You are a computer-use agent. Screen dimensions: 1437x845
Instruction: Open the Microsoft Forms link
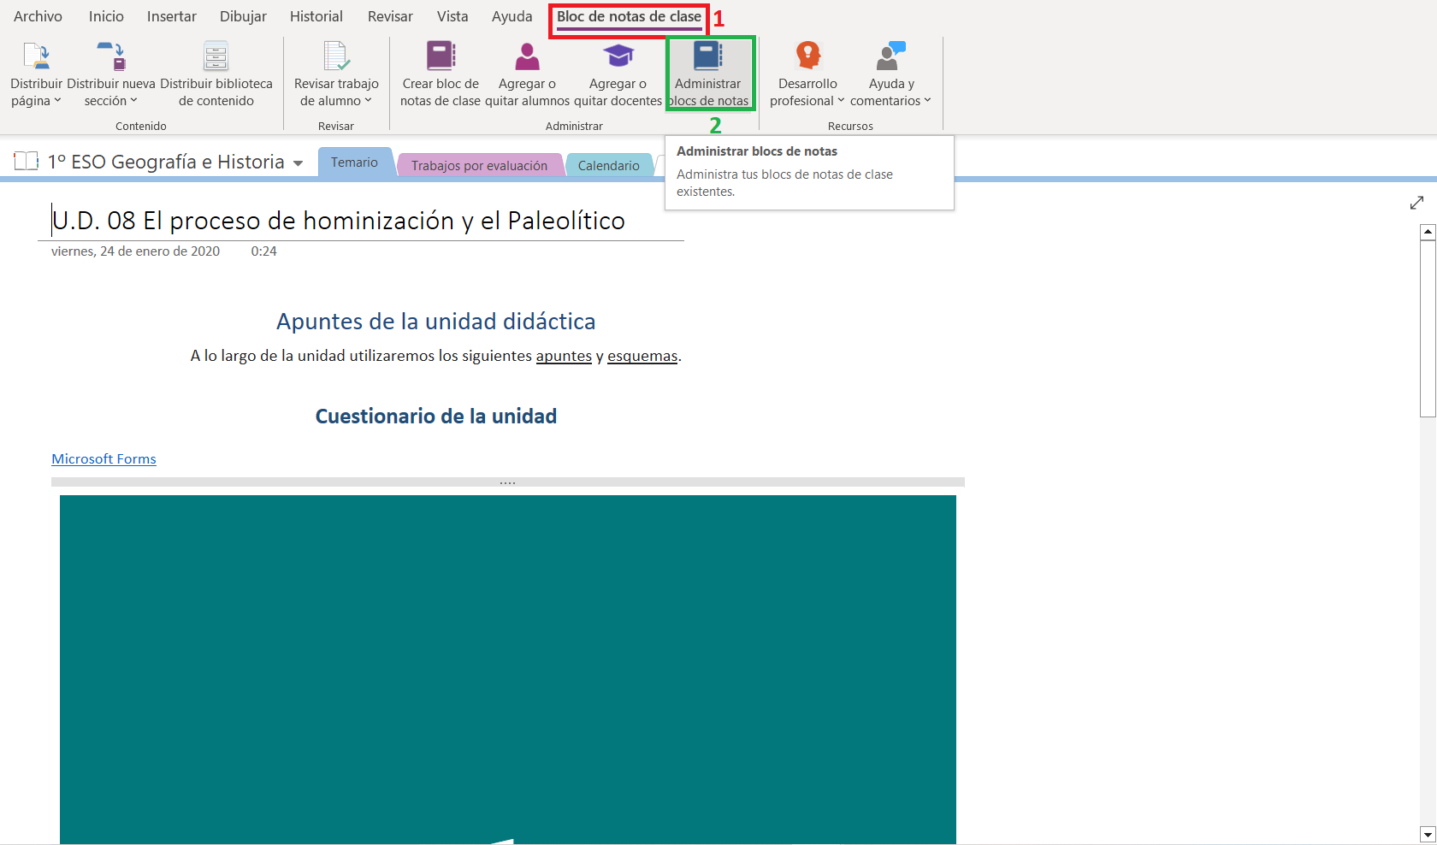(103, 458)
